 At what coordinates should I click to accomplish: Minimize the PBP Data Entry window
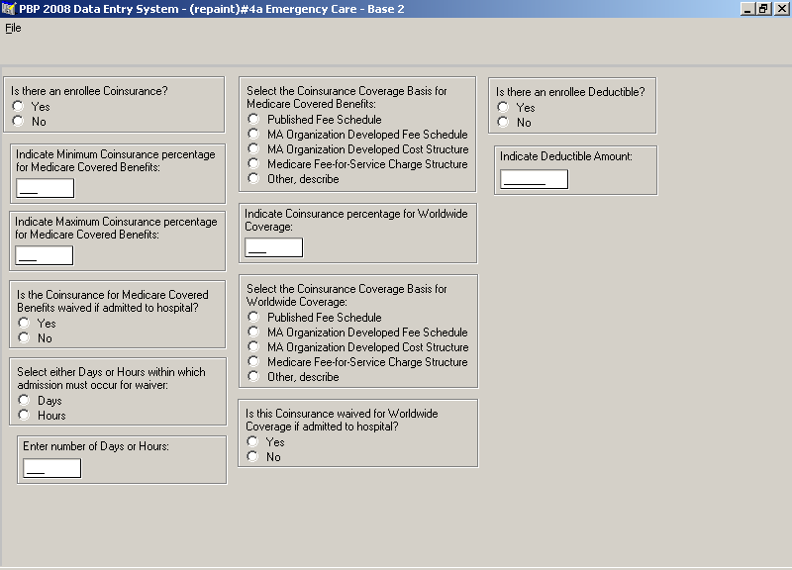[747, 9]
